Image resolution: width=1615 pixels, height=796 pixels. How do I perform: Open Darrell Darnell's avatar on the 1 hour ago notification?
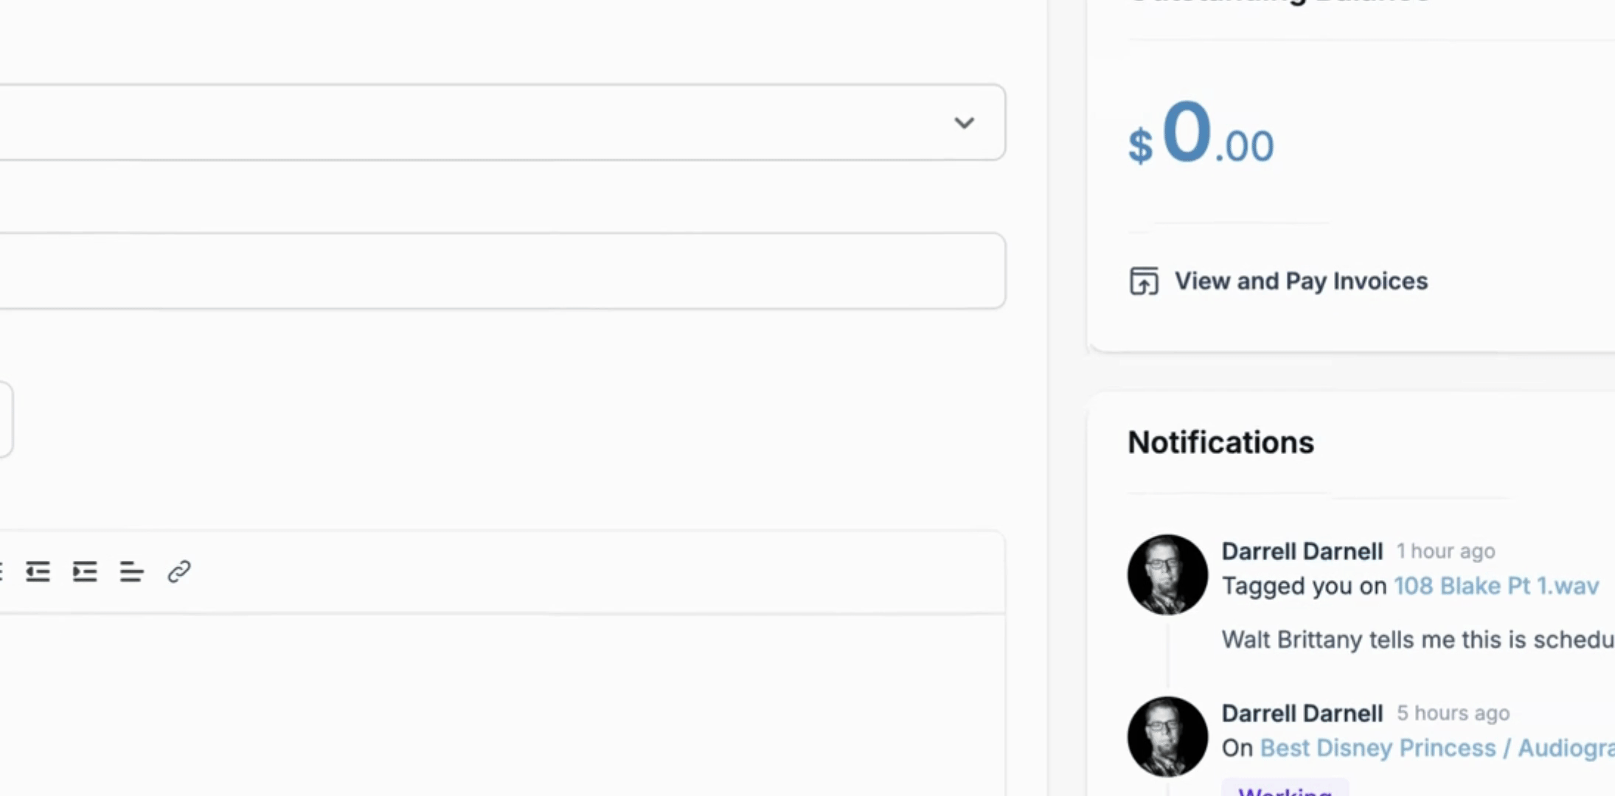(1167, 574)
